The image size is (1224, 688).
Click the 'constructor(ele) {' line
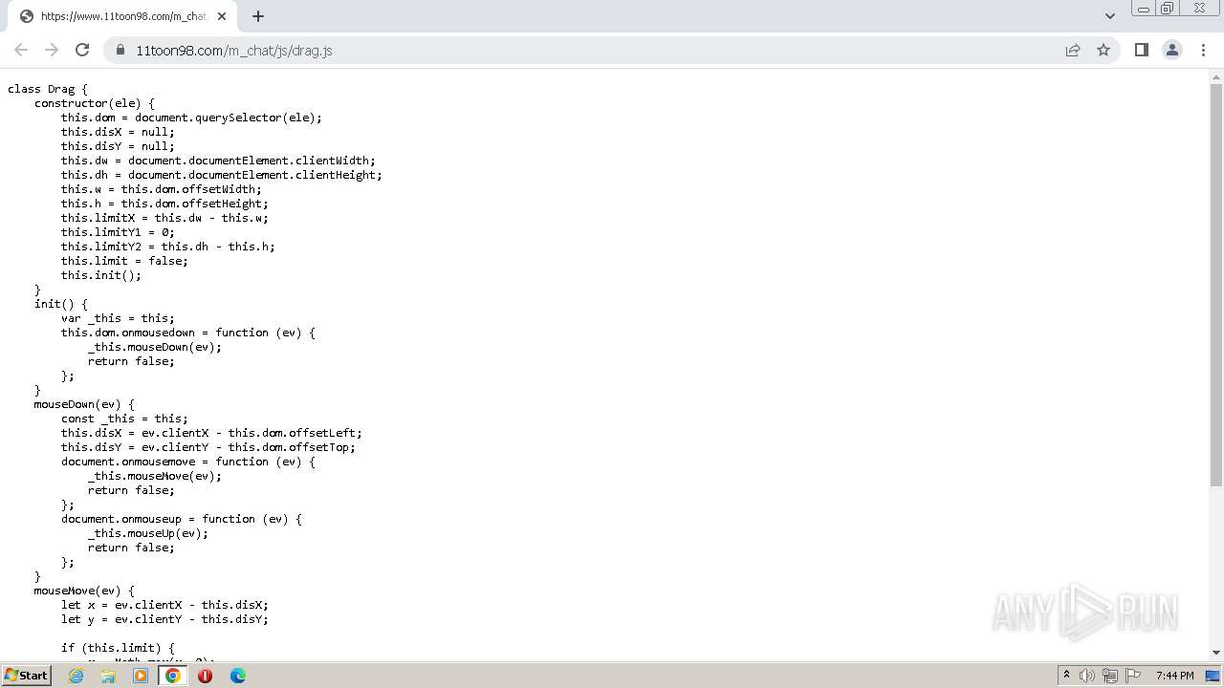pyautogui.click(x=95, y=103)
